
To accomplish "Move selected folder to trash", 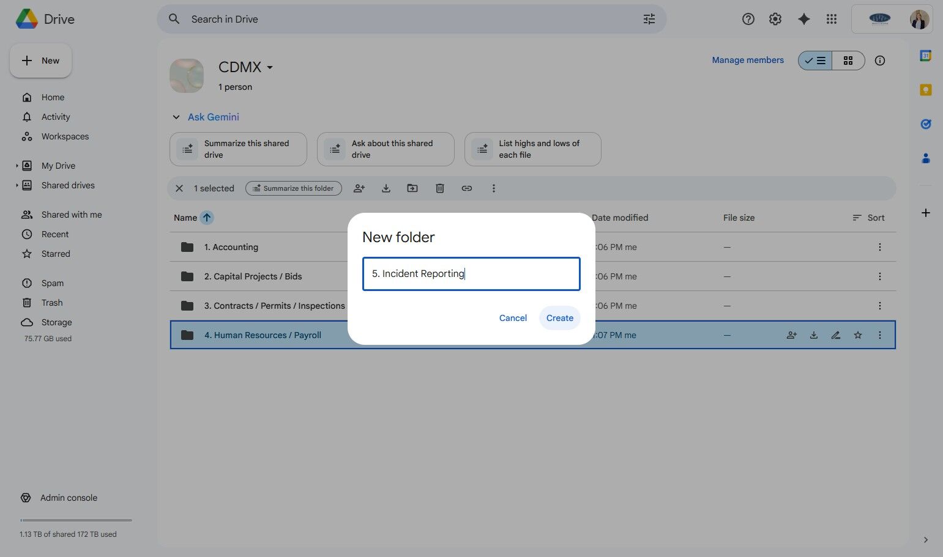I will (x=440, y=188).
